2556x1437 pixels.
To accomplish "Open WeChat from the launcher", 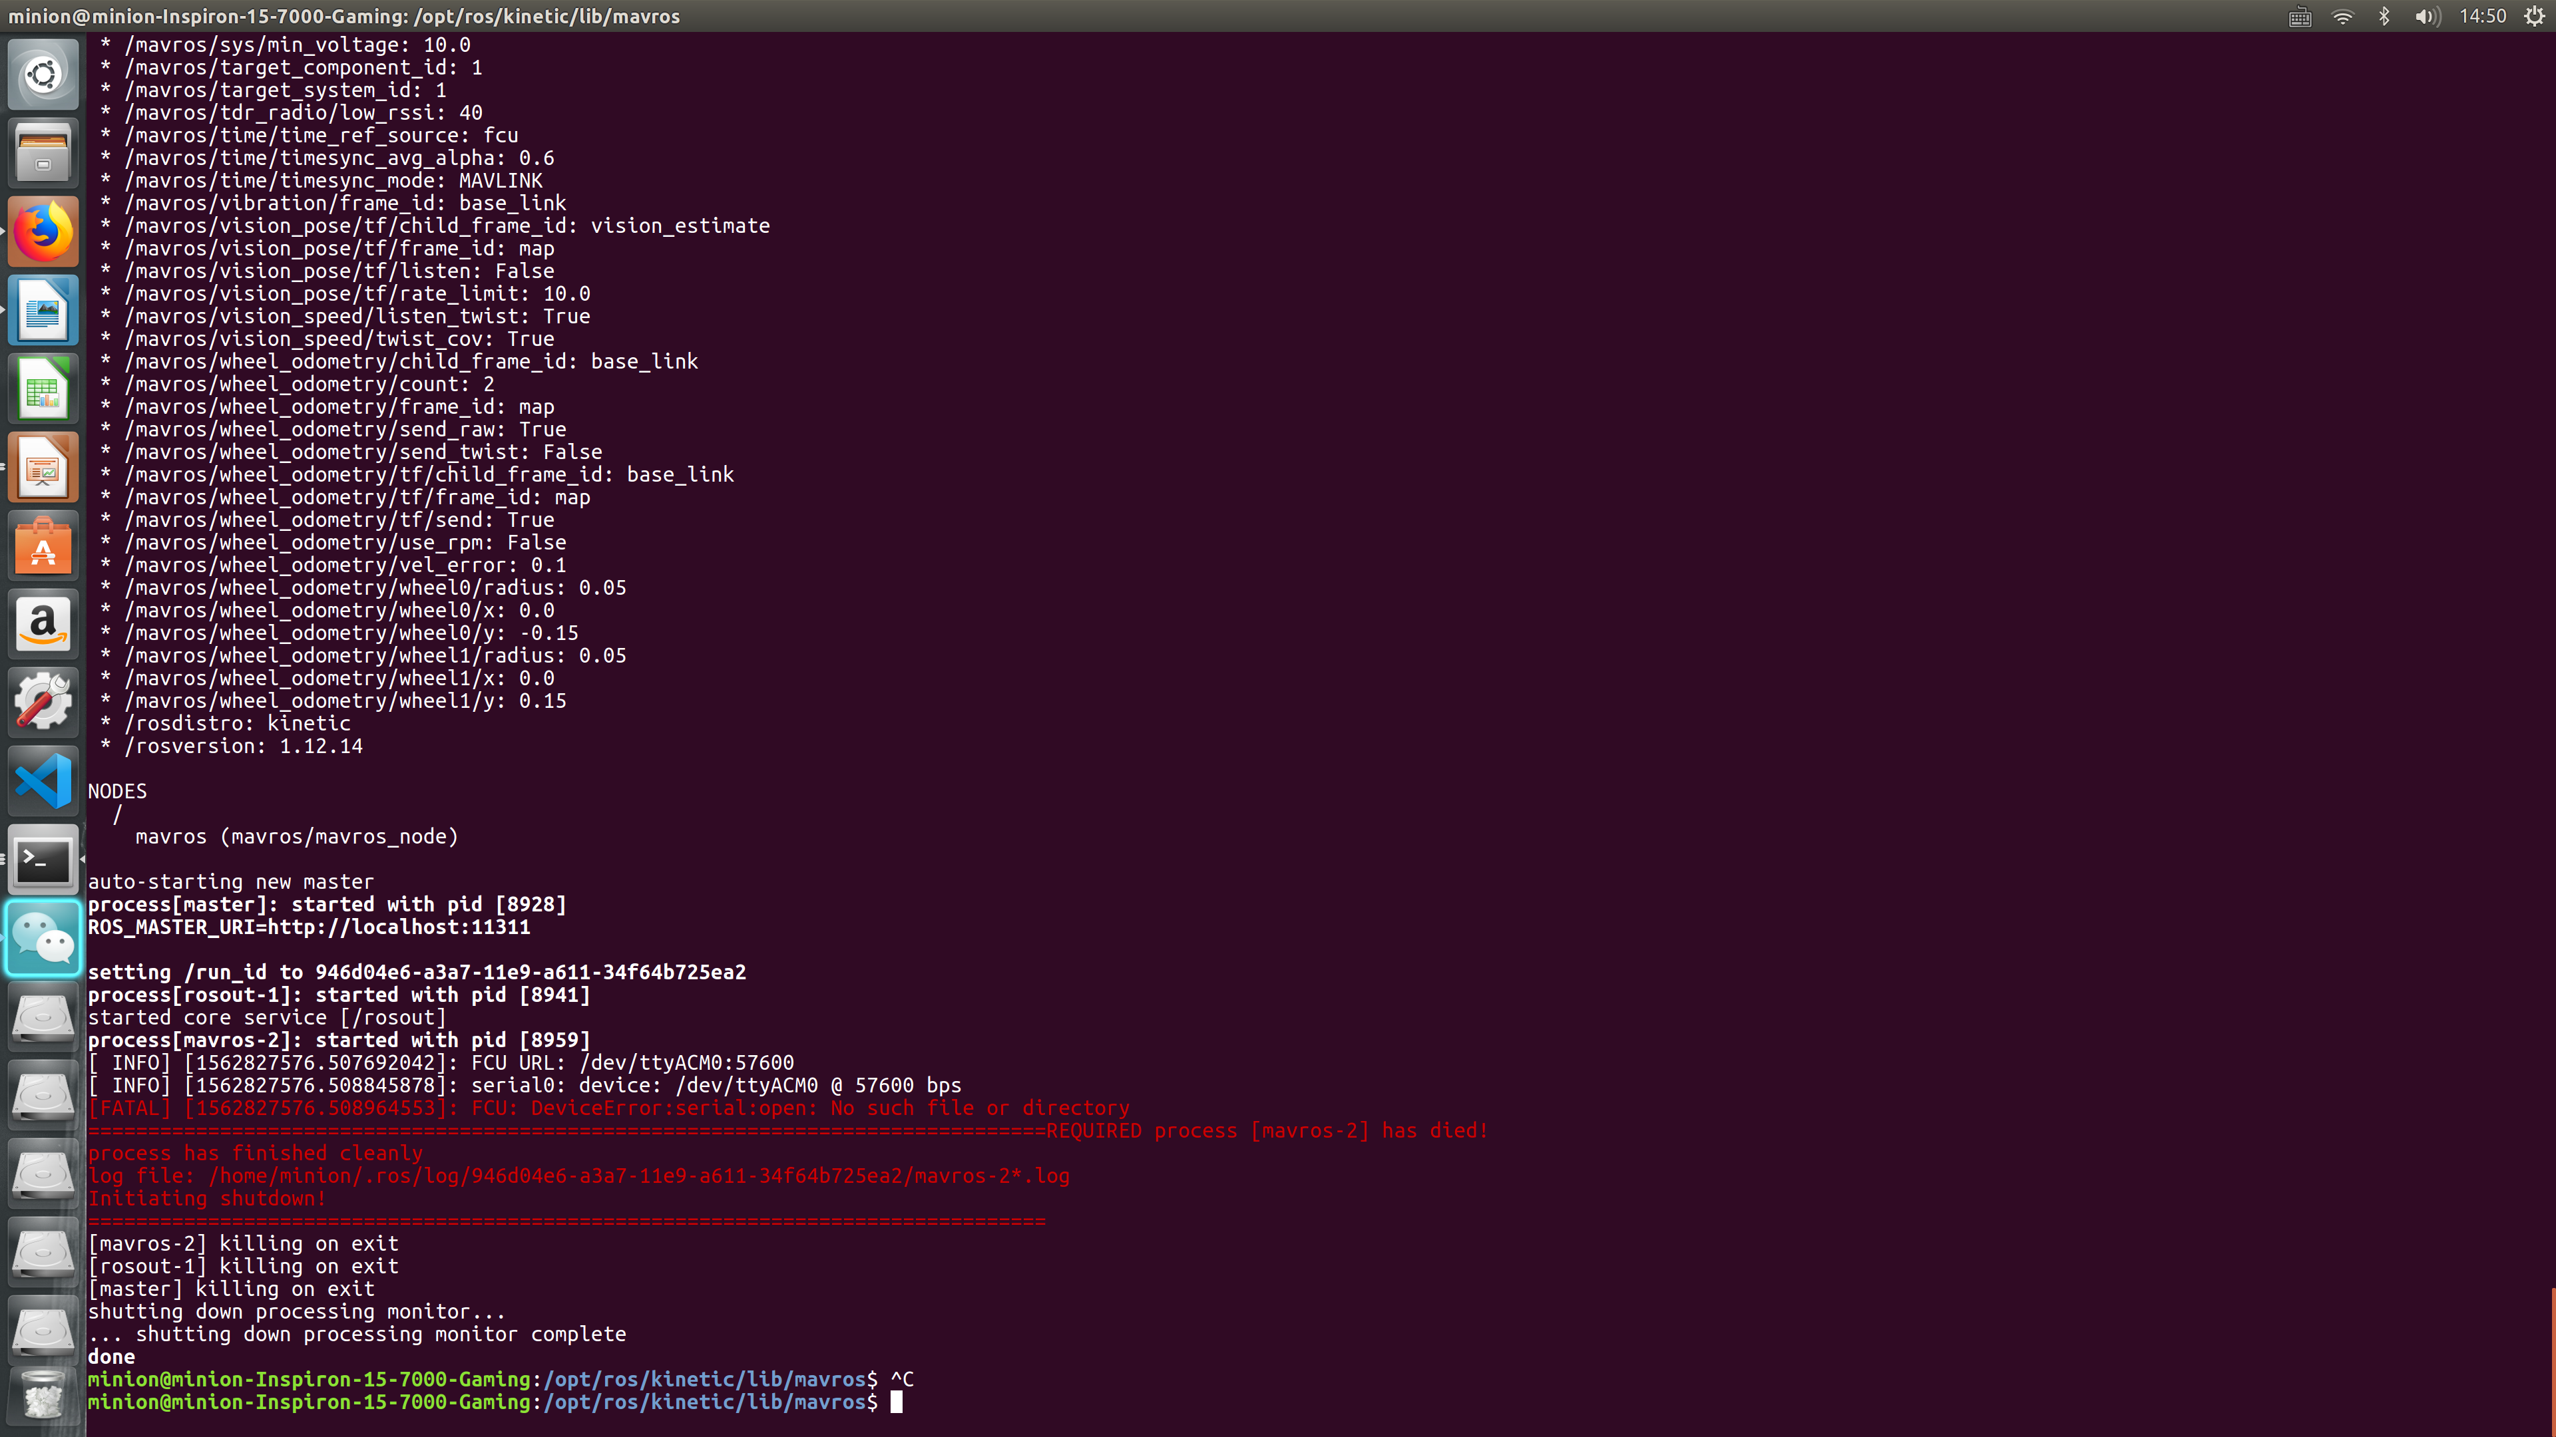I will [43, 936].
